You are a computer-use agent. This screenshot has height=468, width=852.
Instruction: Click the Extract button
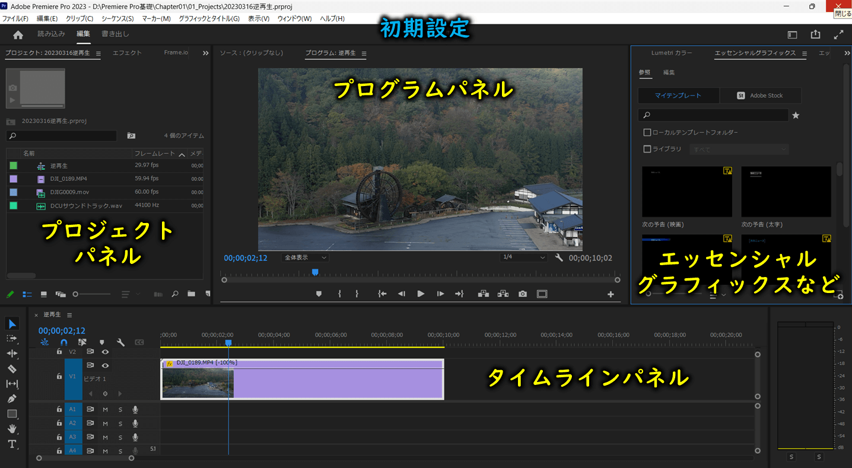click(x=503, y=294)
